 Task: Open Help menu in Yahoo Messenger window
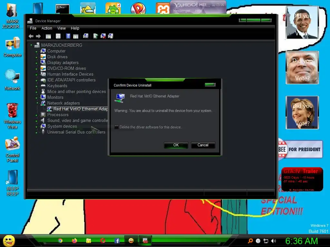(199, 11)
